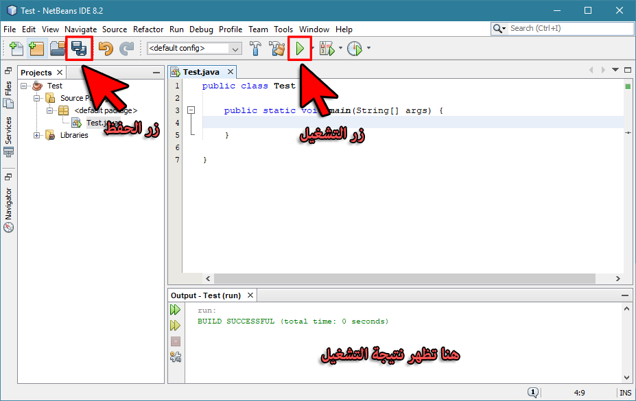This screenshot has width=636, height=401.
Task: Open the Run menu
Action: (176, 29)
